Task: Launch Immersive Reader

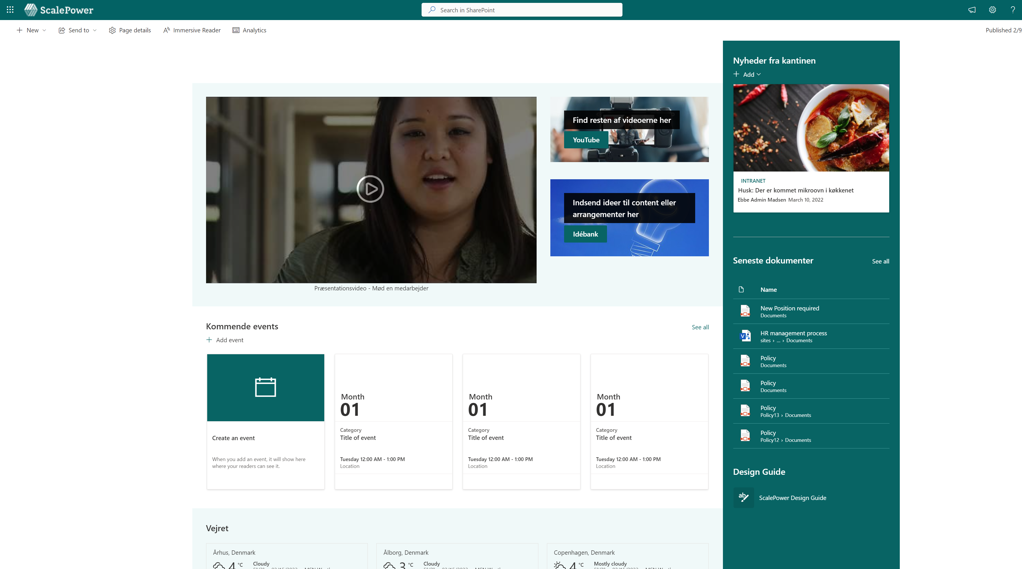Action: (192, 30)
